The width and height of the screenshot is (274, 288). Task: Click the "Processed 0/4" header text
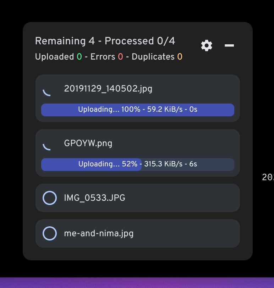[x=140, y=41]
